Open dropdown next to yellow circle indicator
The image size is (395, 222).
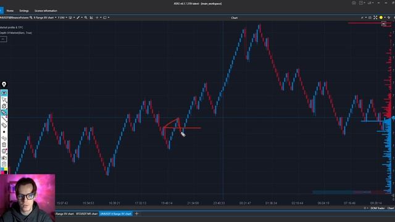coord(385,18)
